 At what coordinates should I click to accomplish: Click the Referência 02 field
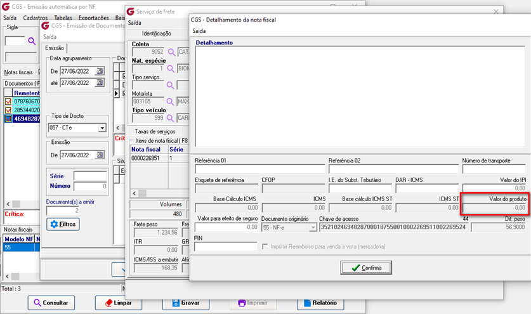(393, 169)
